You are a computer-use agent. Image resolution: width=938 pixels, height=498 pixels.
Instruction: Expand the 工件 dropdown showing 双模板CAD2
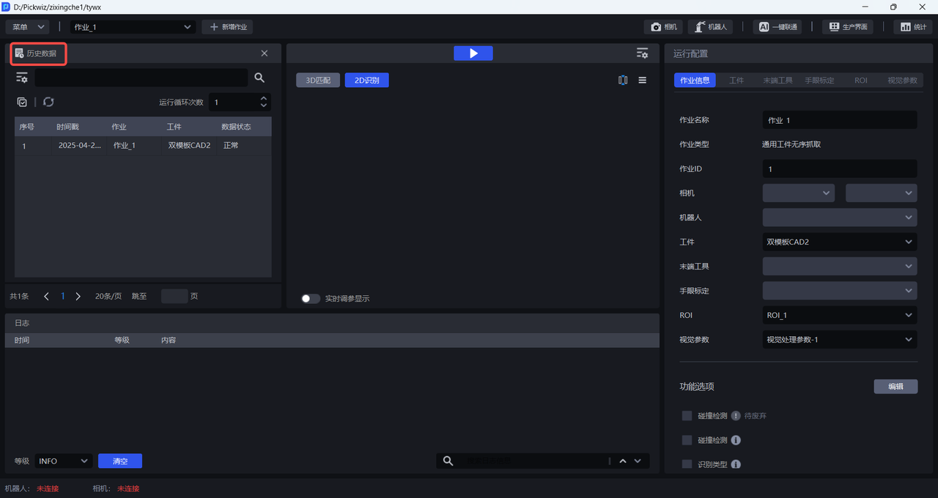point(839,242)
